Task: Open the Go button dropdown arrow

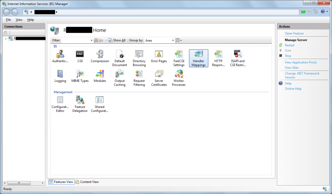Action: point(106,40)
